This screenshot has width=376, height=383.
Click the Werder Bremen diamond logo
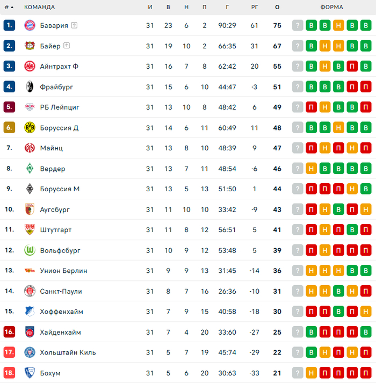pos(30,168)
